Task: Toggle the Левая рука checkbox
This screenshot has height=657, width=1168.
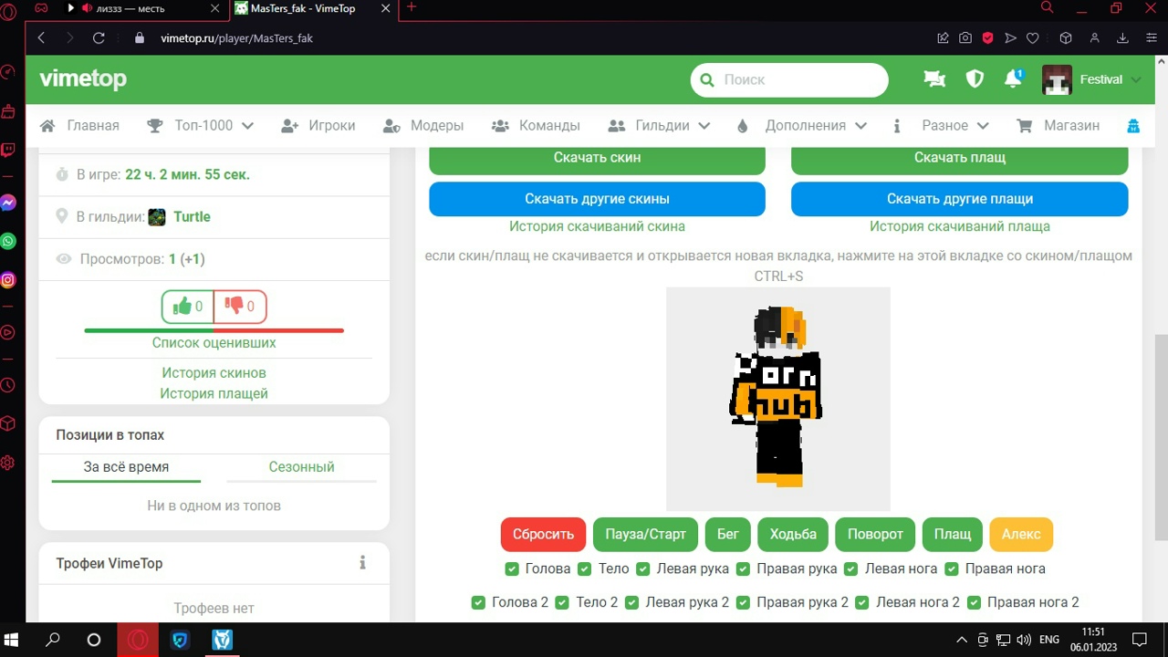Action: pos(641,569)
